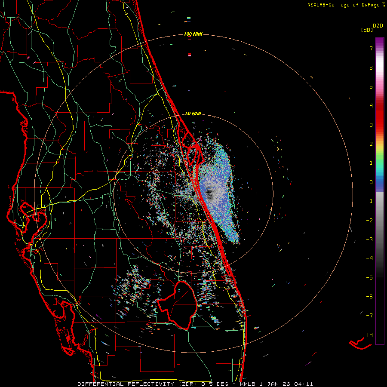
Task: Click the 1 value on color scale
Action: (x=371, y=163)
